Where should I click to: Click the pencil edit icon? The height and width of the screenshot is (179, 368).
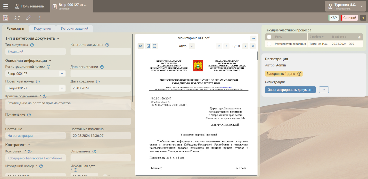pos(28,18)
